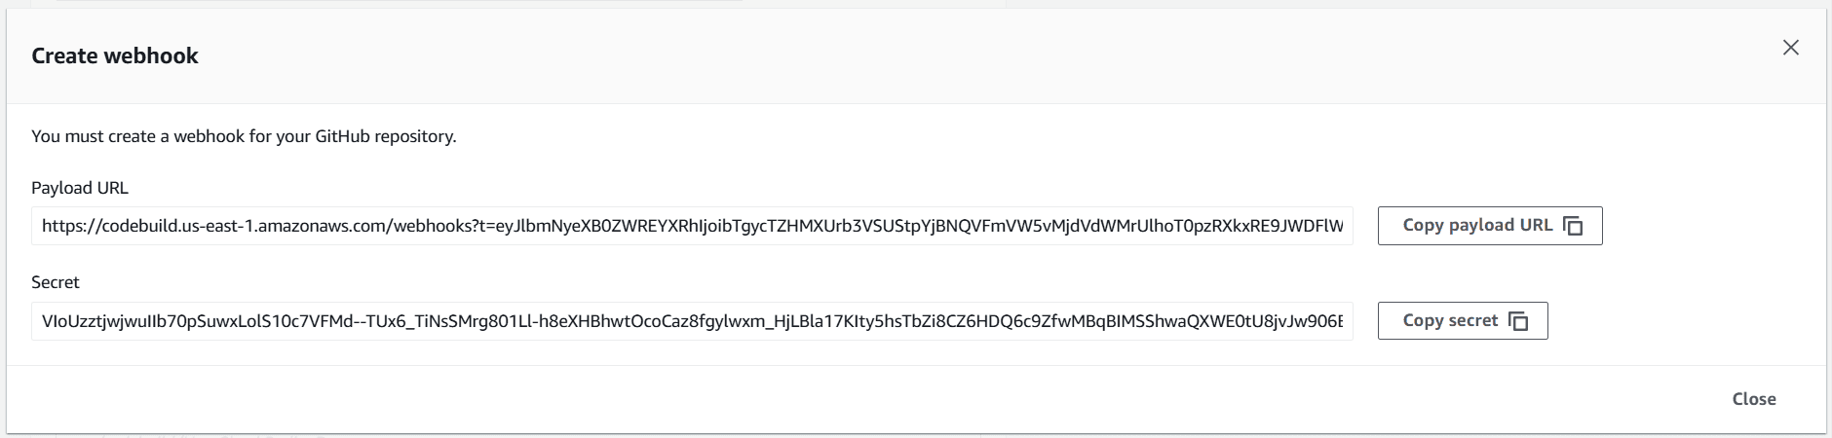Click the "Create webhook" dialog heading

[x=115, y=56]
